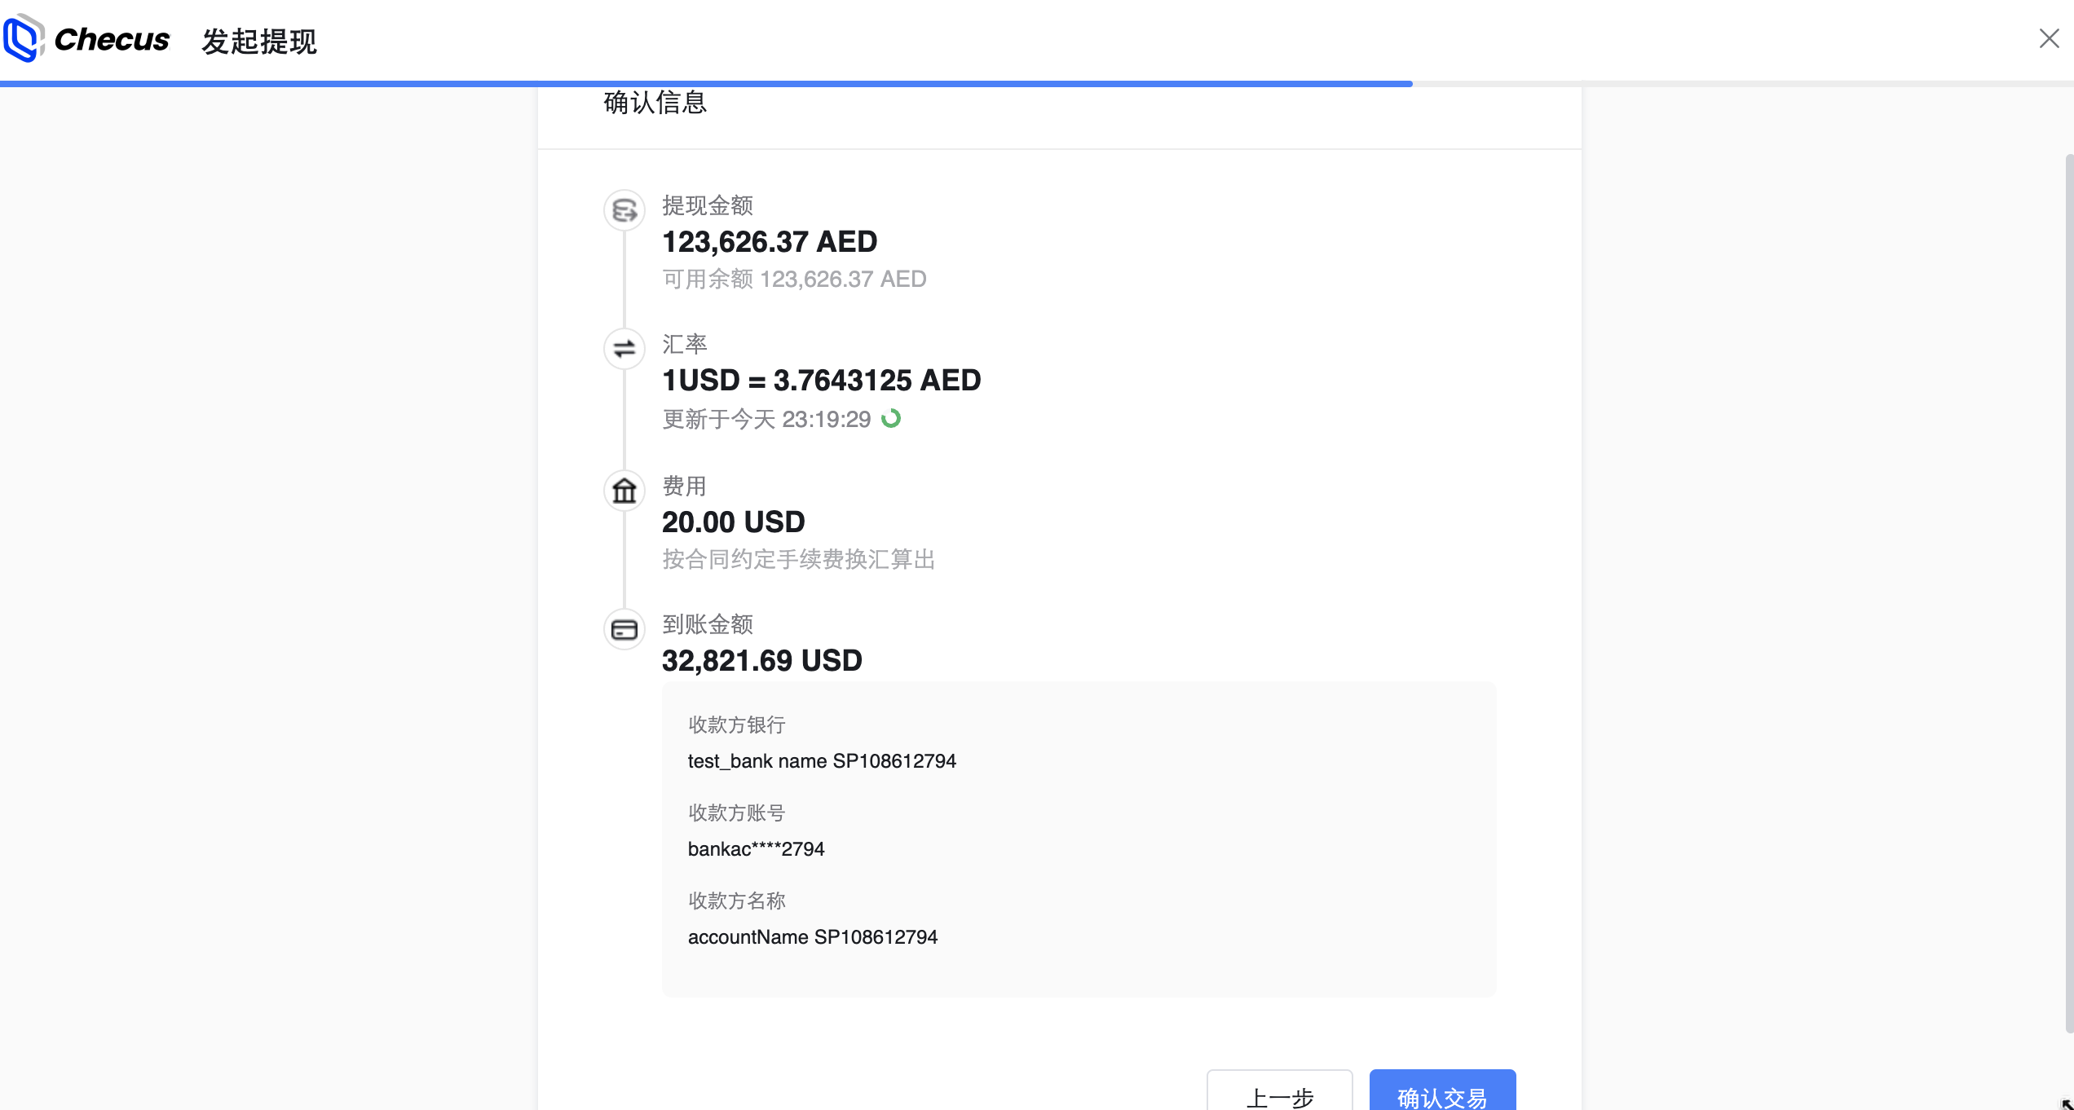The height and width of the screenshot is (1110, 2074).
Task: Click the 确认信息 section heading
Action: click(x=655, y=103)
